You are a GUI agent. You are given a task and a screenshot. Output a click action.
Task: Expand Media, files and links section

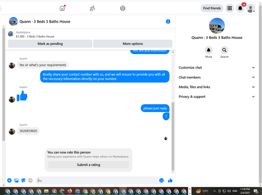[216, 87]
